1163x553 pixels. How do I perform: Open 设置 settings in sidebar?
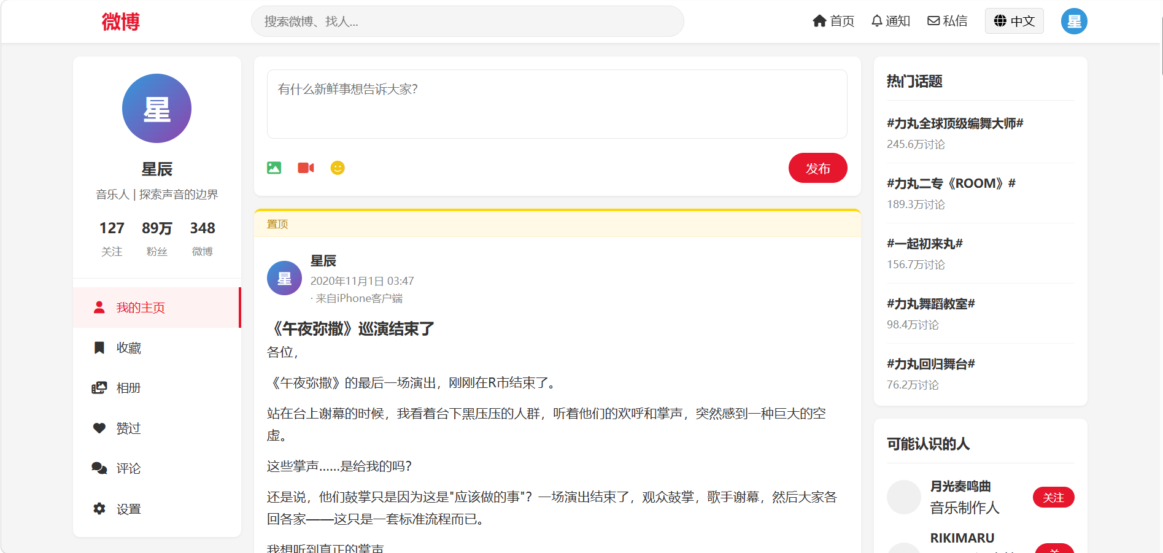click(156, 509)
